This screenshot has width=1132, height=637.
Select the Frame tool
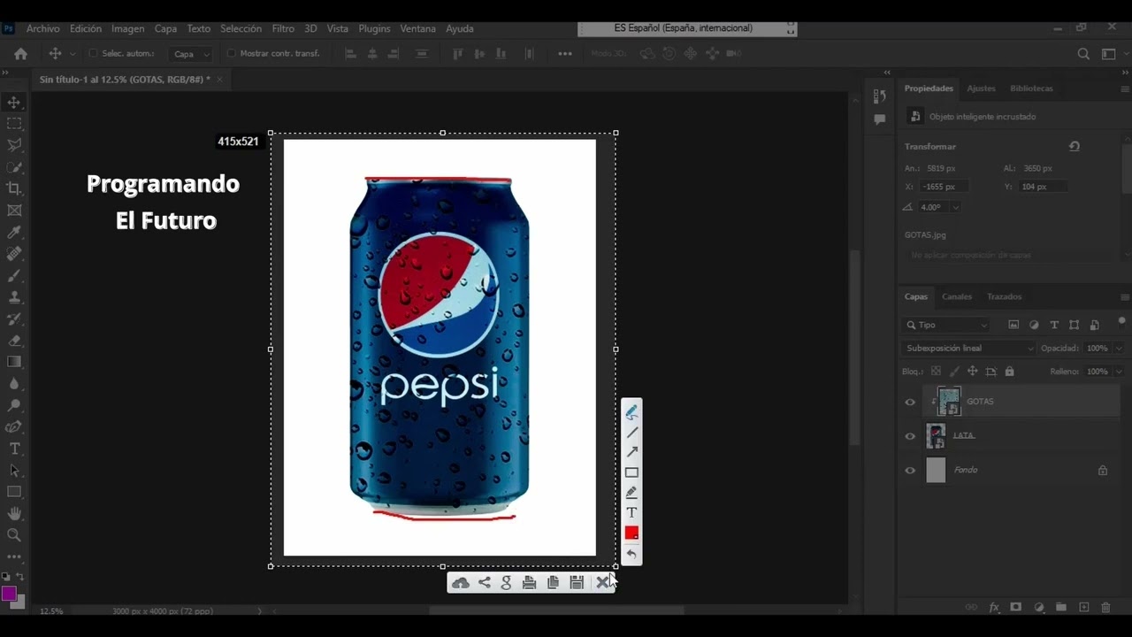pos(14,211)
